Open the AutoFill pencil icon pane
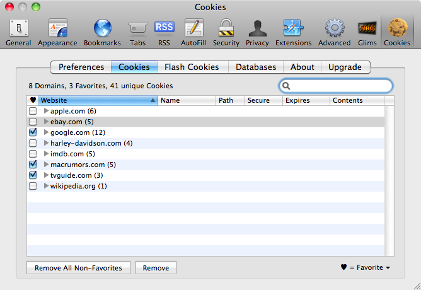The width and height of the screenshot is (421, 290). [193, 32]
